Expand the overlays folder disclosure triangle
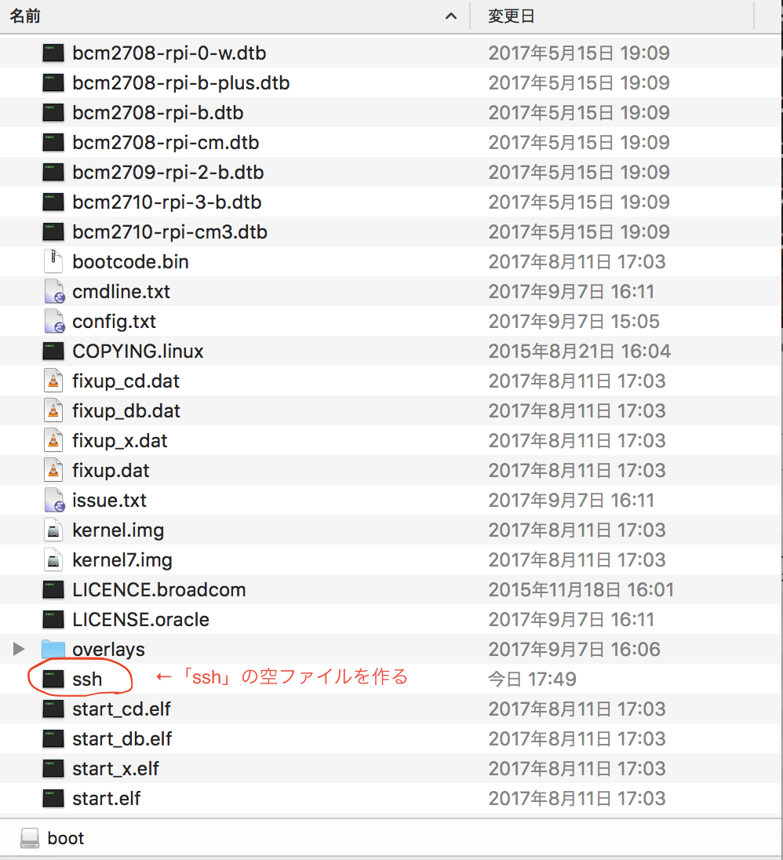 17,649
